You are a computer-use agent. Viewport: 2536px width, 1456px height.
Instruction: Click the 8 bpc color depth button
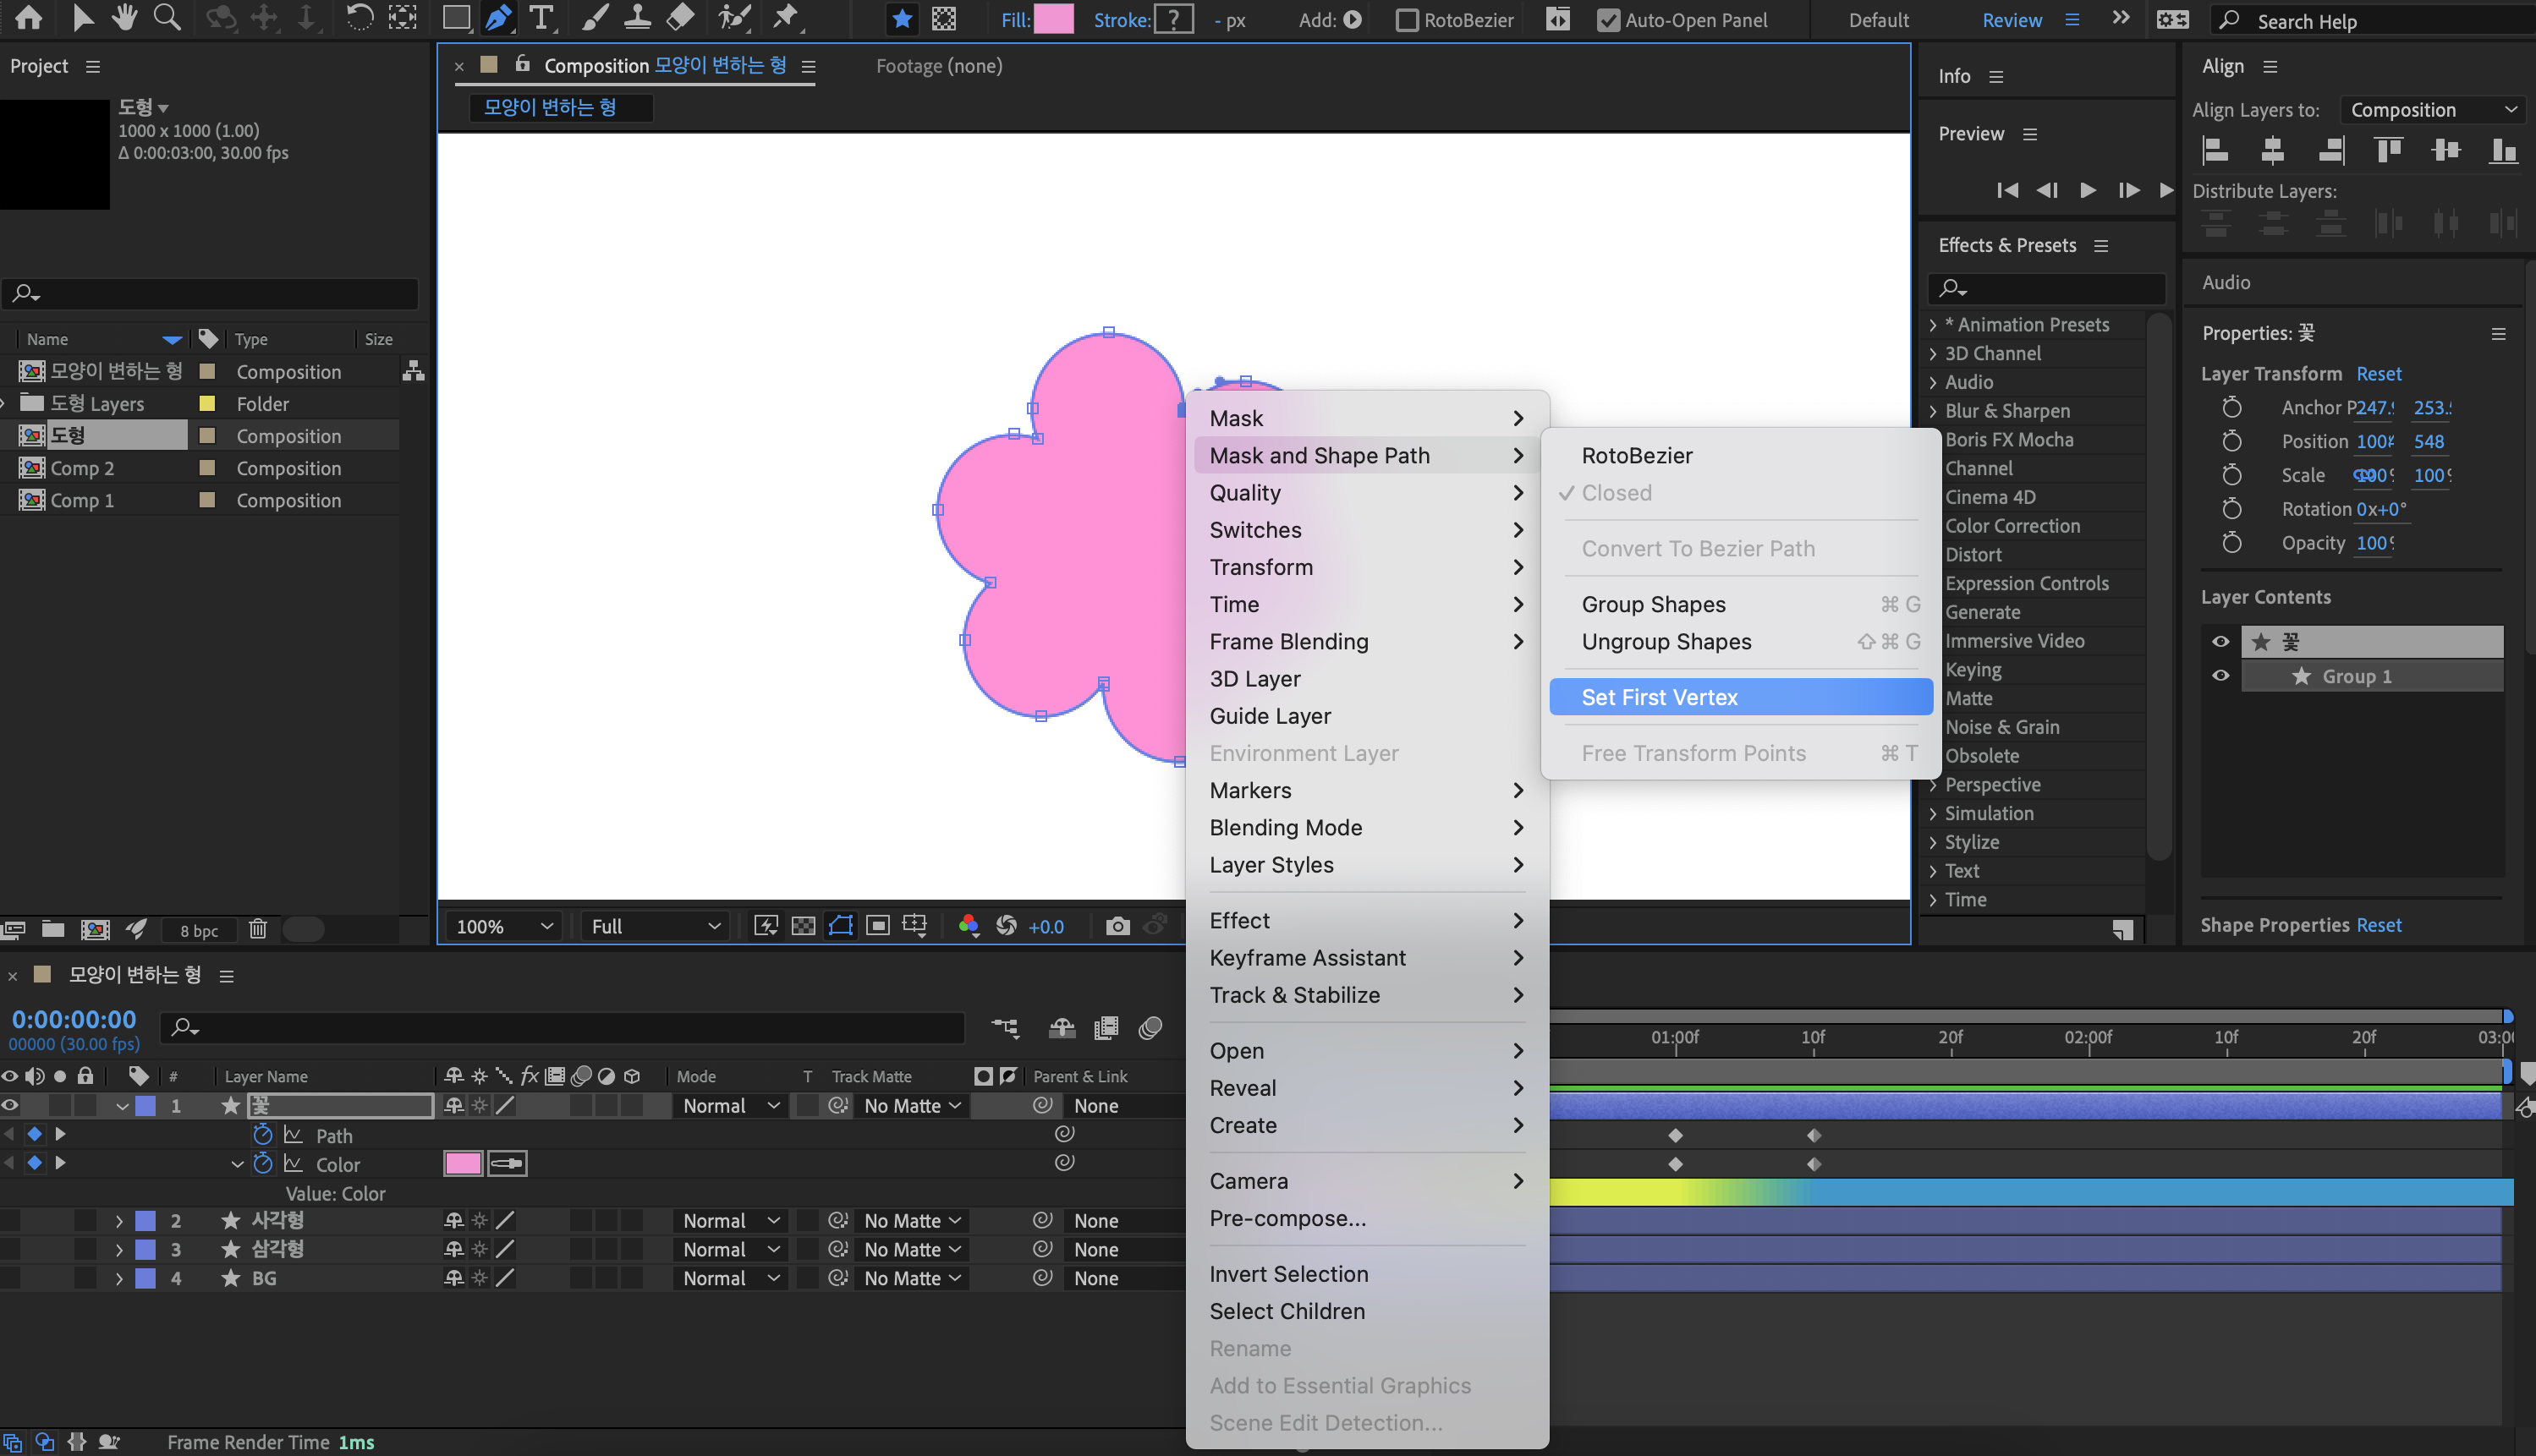[199, 930]
